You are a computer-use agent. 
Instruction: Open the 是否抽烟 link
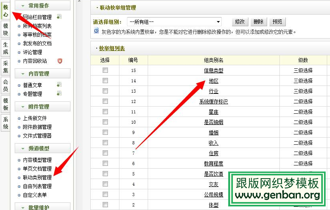coord(213,122)
